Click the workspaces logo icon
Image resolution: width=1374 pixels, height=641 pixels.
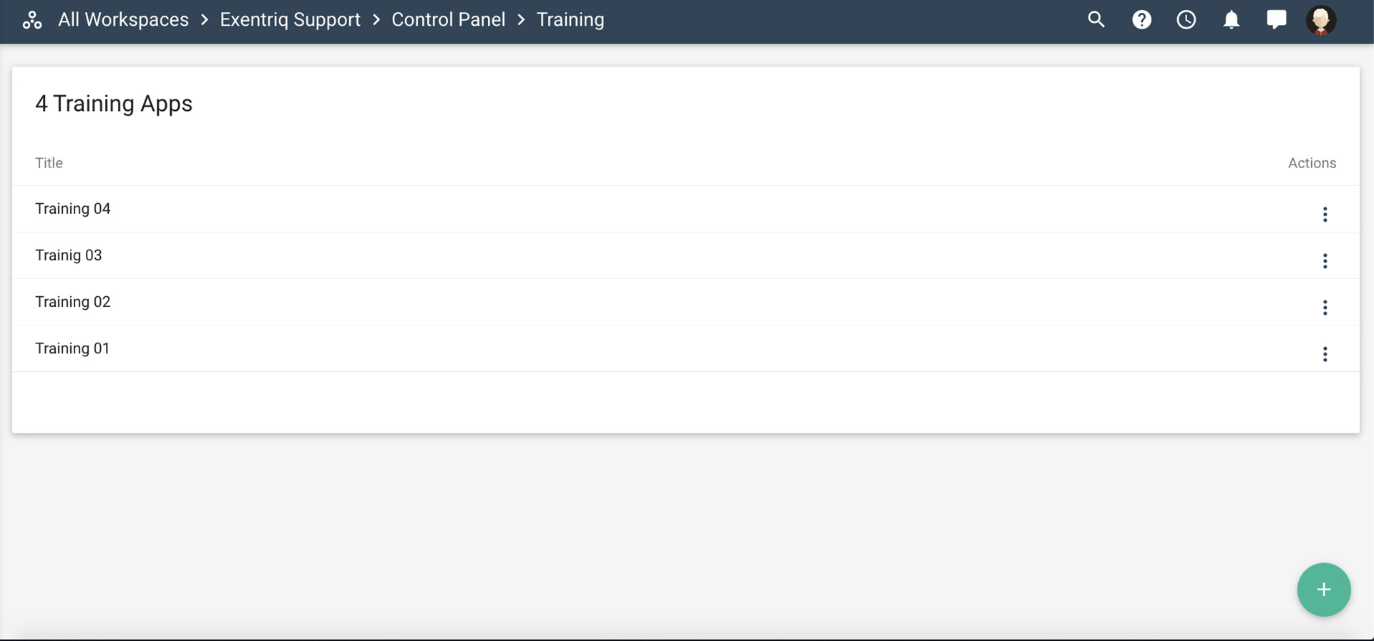point(32,20)
